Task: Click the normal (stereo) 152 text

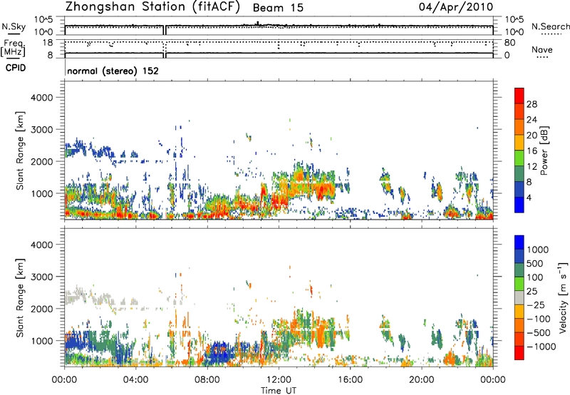Action: [113, 71]
